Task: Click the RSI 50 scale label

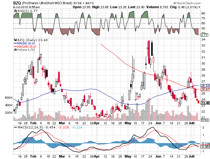Action: 203,23
